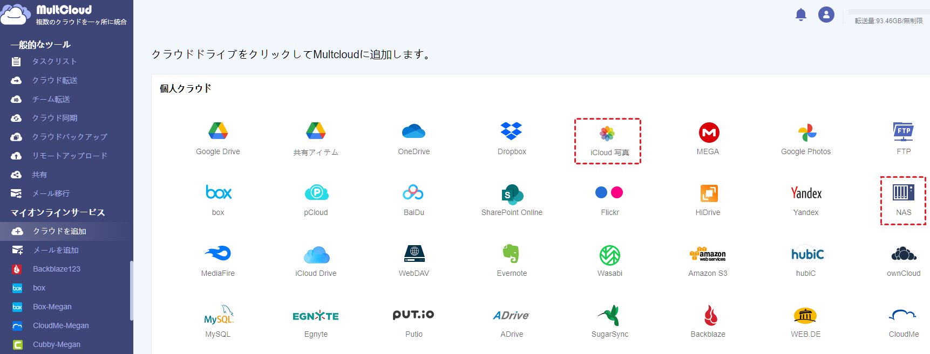
Task: Click the Amazon S3 icon
Action: coord(708,254)
